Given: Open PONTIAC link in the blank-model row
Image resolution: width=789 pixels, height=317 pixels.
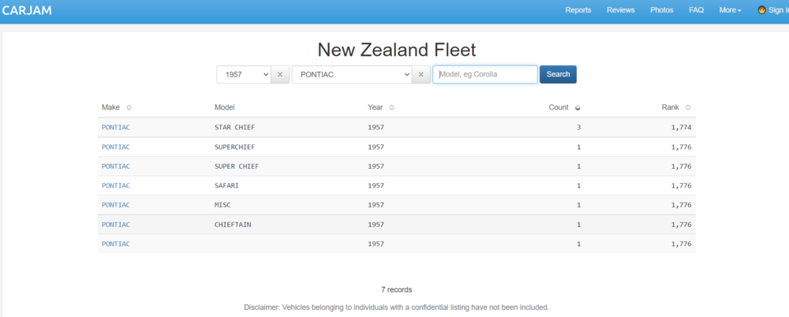Looking at the screenshot, I should pyautogui.click(x=116, y=244).
